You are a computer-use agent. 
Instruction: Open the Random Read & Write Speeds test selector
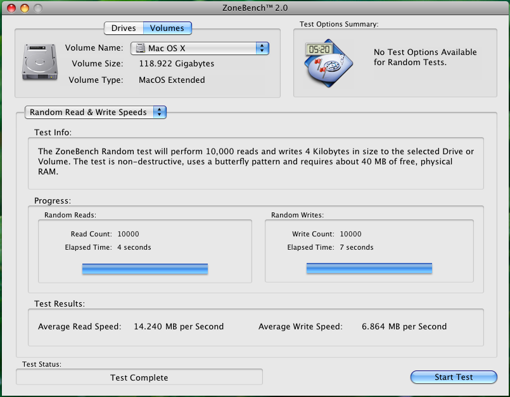(96, 113)
